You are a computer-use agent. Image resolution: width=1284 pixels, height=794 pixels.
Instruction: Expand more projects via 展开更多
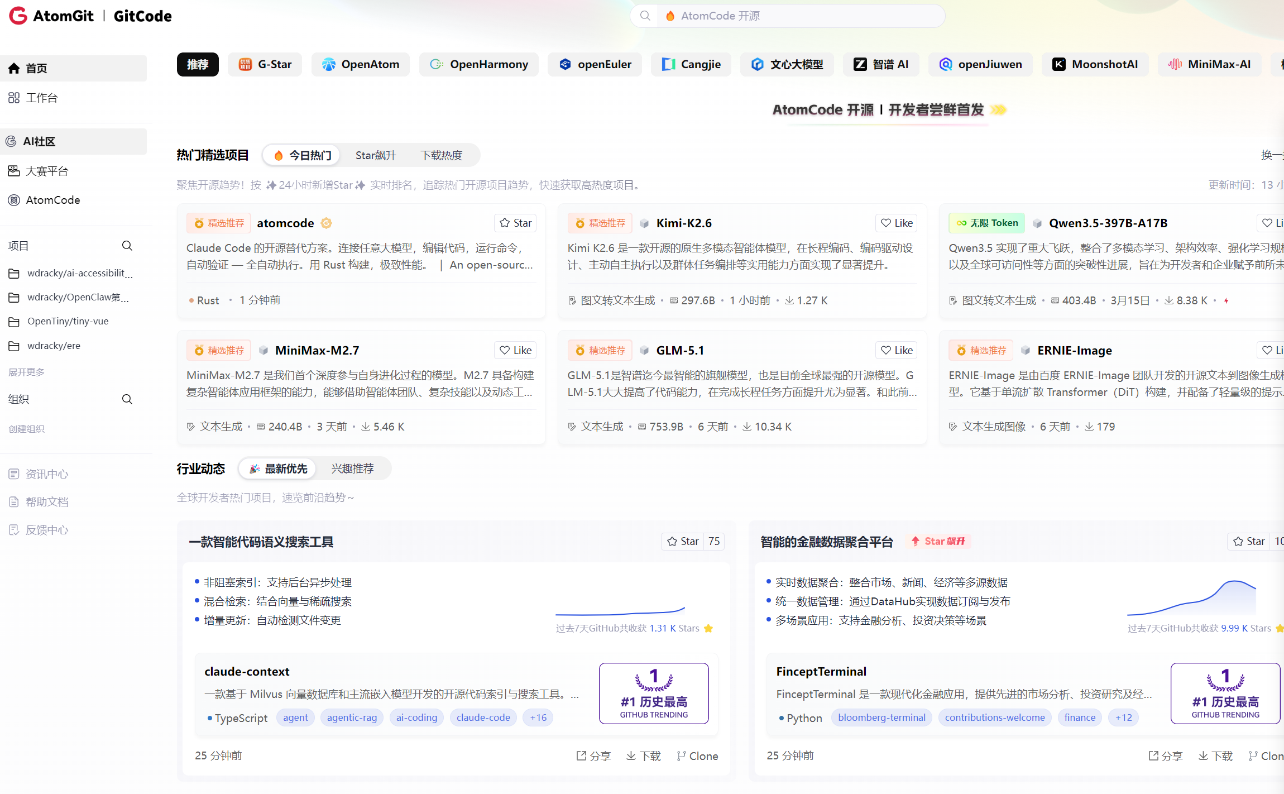click(26, 372)
